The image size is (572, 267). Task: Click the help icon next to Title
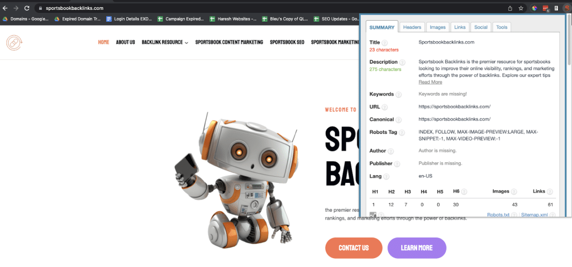click(385, 43)
